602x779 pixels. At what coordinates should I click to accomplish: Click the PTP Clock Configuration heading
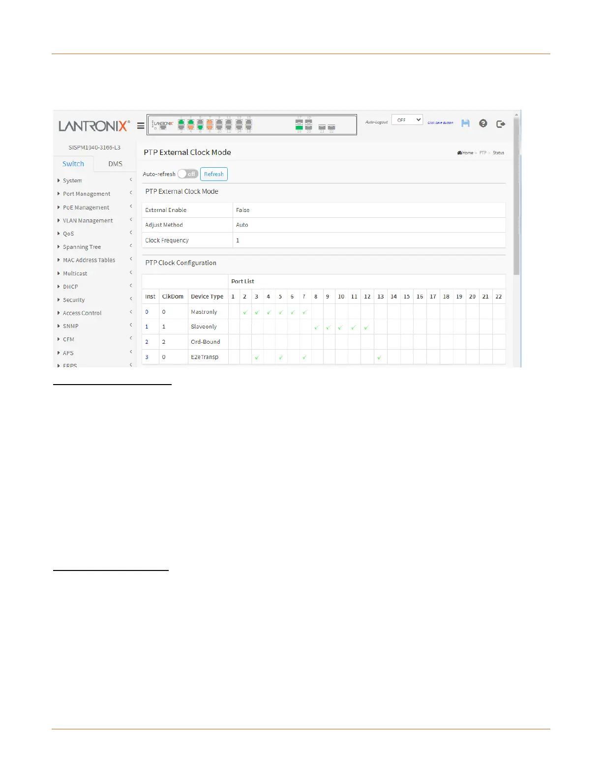[181, 263]
